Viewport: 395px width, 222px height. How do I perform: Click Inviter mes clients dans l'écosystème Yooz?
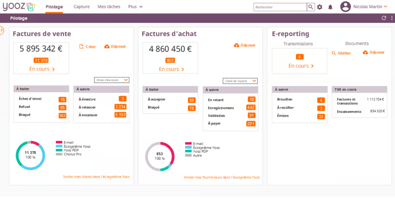[x=96, y=177]
